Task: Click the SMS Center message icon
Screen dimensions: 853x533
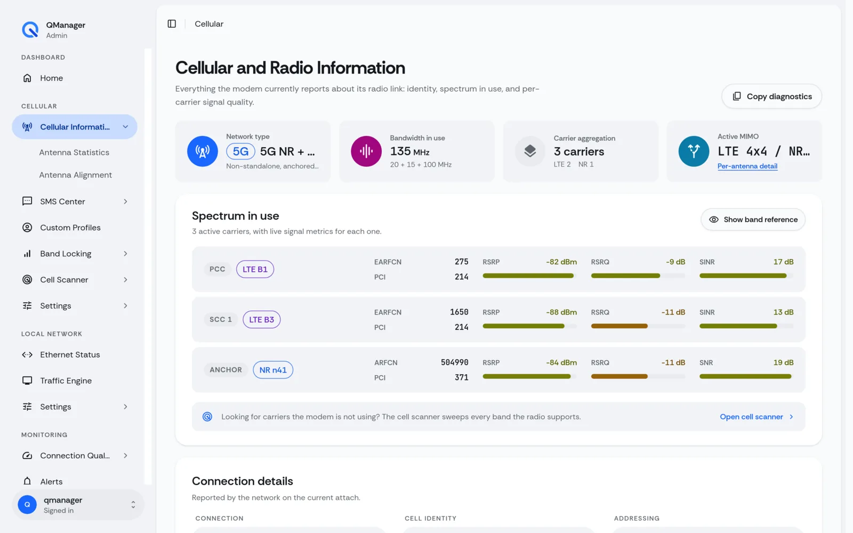Action: [x=27, y=201]
